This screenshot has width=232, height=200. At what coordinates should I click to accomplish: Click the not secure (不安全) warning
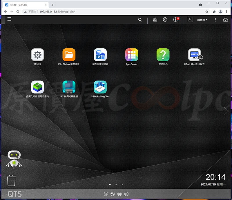(30, 12)
